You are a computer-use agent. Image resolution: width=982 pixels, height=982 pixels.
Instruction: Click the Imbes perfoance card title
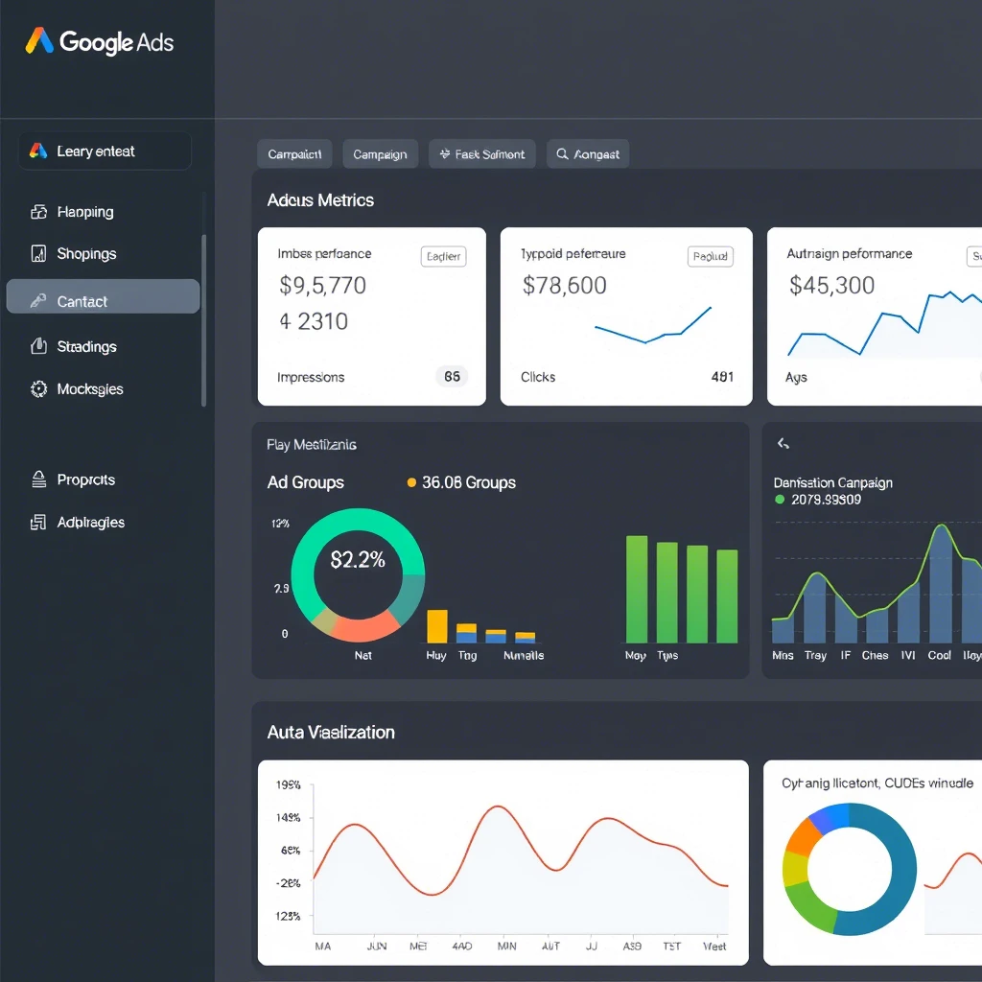point(324,253)
